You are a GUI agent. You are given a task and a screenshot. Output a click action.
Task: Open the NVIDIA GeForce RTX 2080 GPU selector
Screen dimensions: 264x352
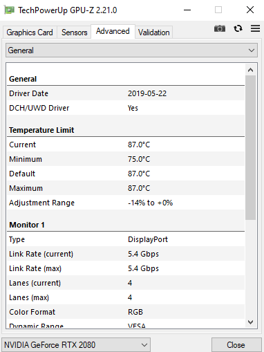[x=76, y=345]
